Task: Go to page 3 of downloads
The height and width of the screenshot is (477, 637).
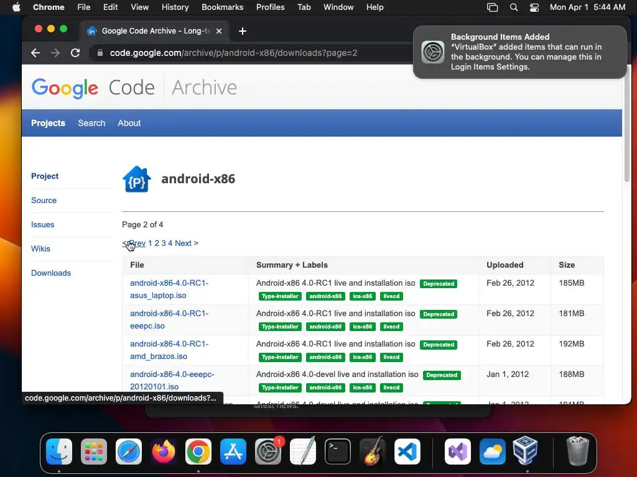Action: click(164, 243)
